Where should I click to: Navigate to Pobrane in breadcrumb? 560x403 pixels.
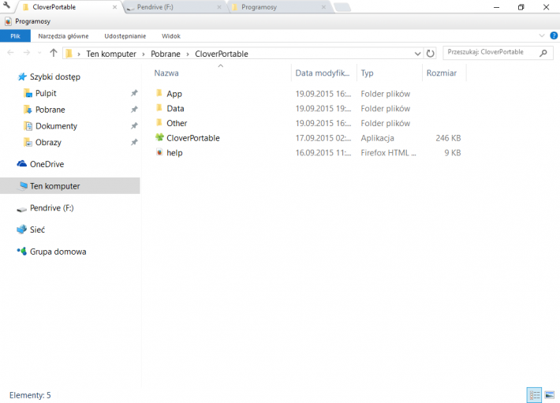(166, 54)
